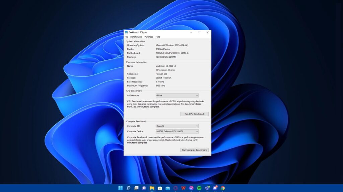Expand the Compute Device GTX 1050 Ti dropdown
This screenshot has width=343, height=192.
pos(177,131)
